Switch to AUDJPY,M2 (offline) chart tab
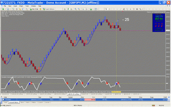This screenshot has height=107, width=171. 46,94
